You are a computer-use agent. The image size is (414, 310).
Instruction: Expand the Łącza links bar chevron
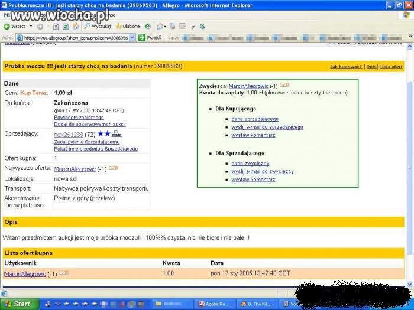[x=410, y=36]
